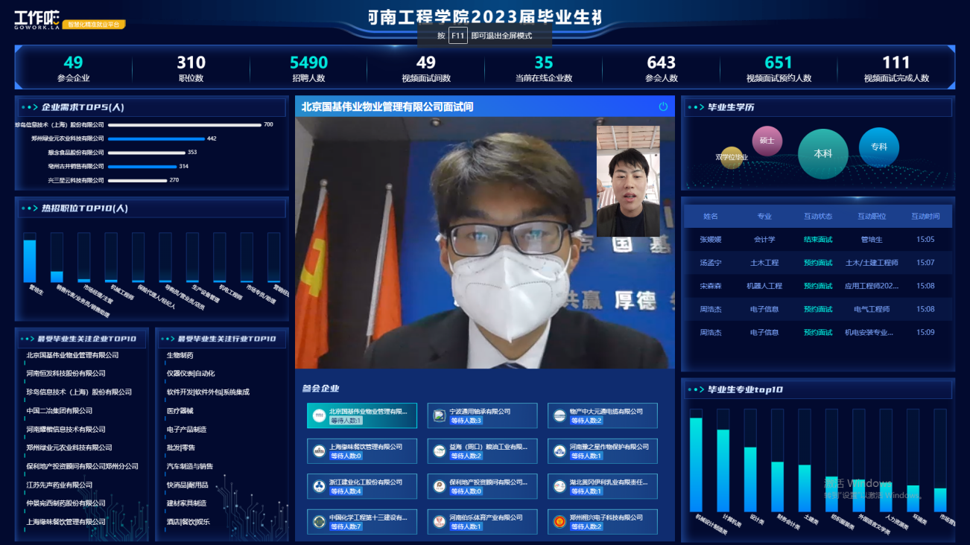970x545 pixels.
Task: Click 酒店|餐饮|娱乐 in industry list
Action: [188, 522]
